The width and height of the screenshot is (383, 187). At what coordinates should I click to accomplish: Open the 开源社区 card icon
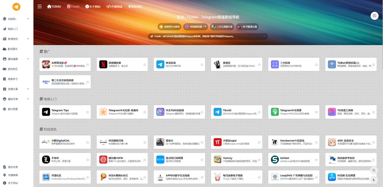[46, 177]
